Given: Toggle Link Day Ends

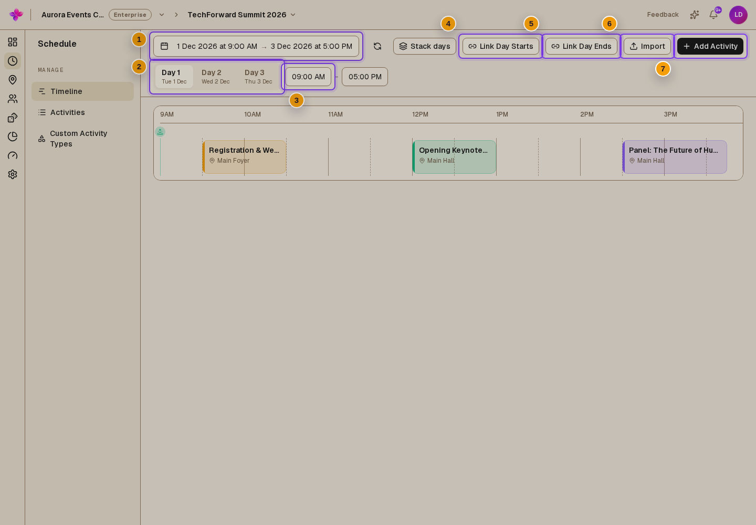Looking at the screenshot, I should [x=581, y=46].
